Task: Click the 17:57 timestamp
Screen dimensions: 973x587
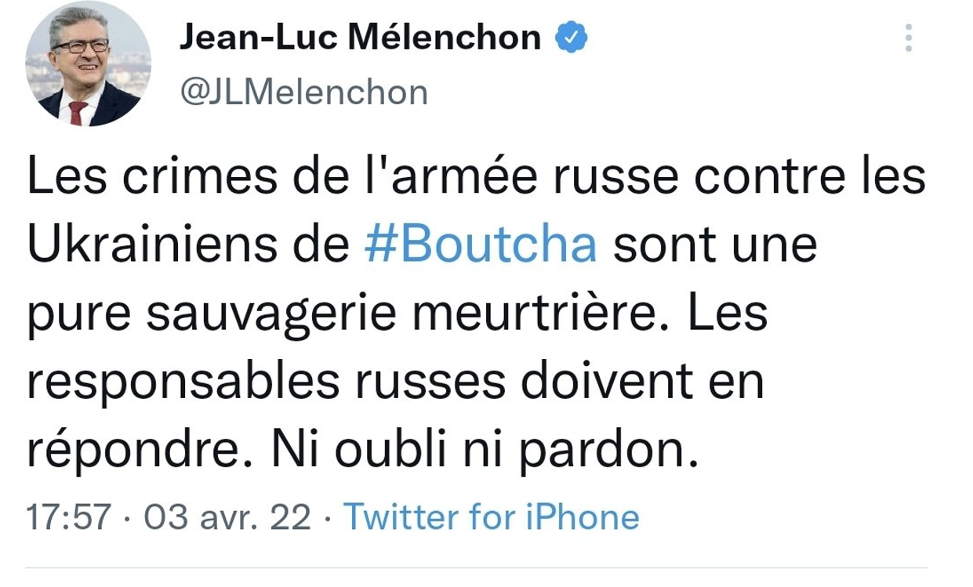Action: pyautogui.click(x=68, y=517)
